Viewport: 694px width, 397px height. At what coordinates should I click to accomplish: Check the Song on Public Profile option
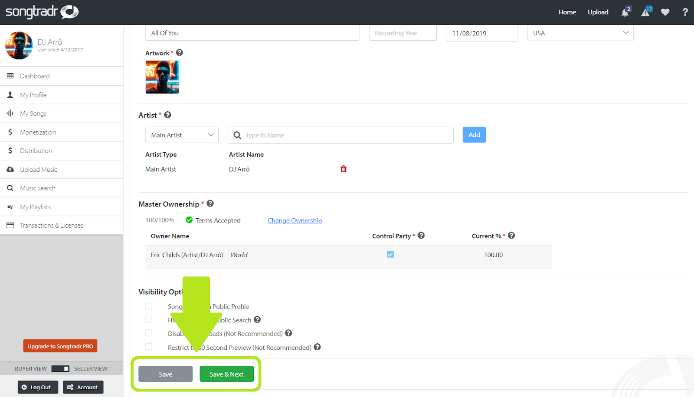point(149,307)
